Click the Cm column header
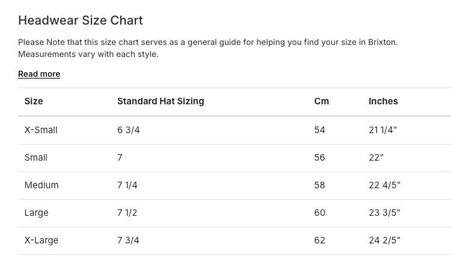The image size is (469, 280). [322, 101]
